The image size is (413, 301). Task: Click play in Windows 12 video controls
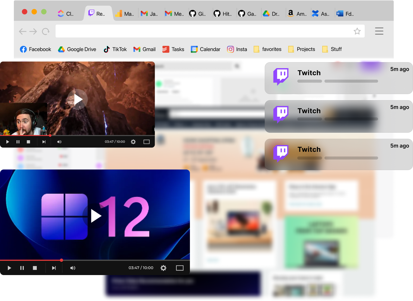pyautogui.click(x=9, y=268)
